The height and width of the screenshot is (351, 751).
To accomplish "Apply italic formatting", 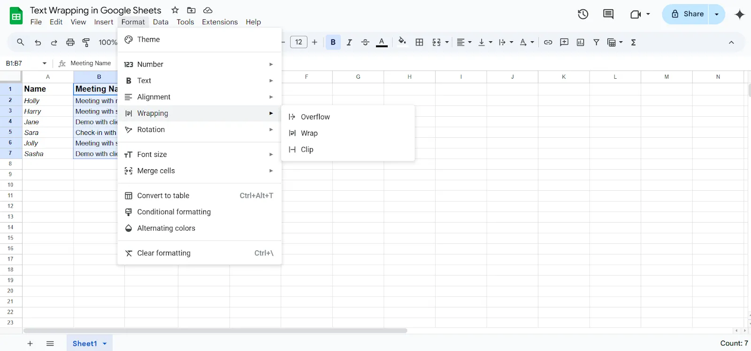I will click(x=349, y=42).
